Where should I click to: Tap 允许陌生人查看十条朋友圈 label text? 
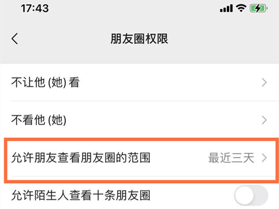pyautogui.click(x=80, y=196)
